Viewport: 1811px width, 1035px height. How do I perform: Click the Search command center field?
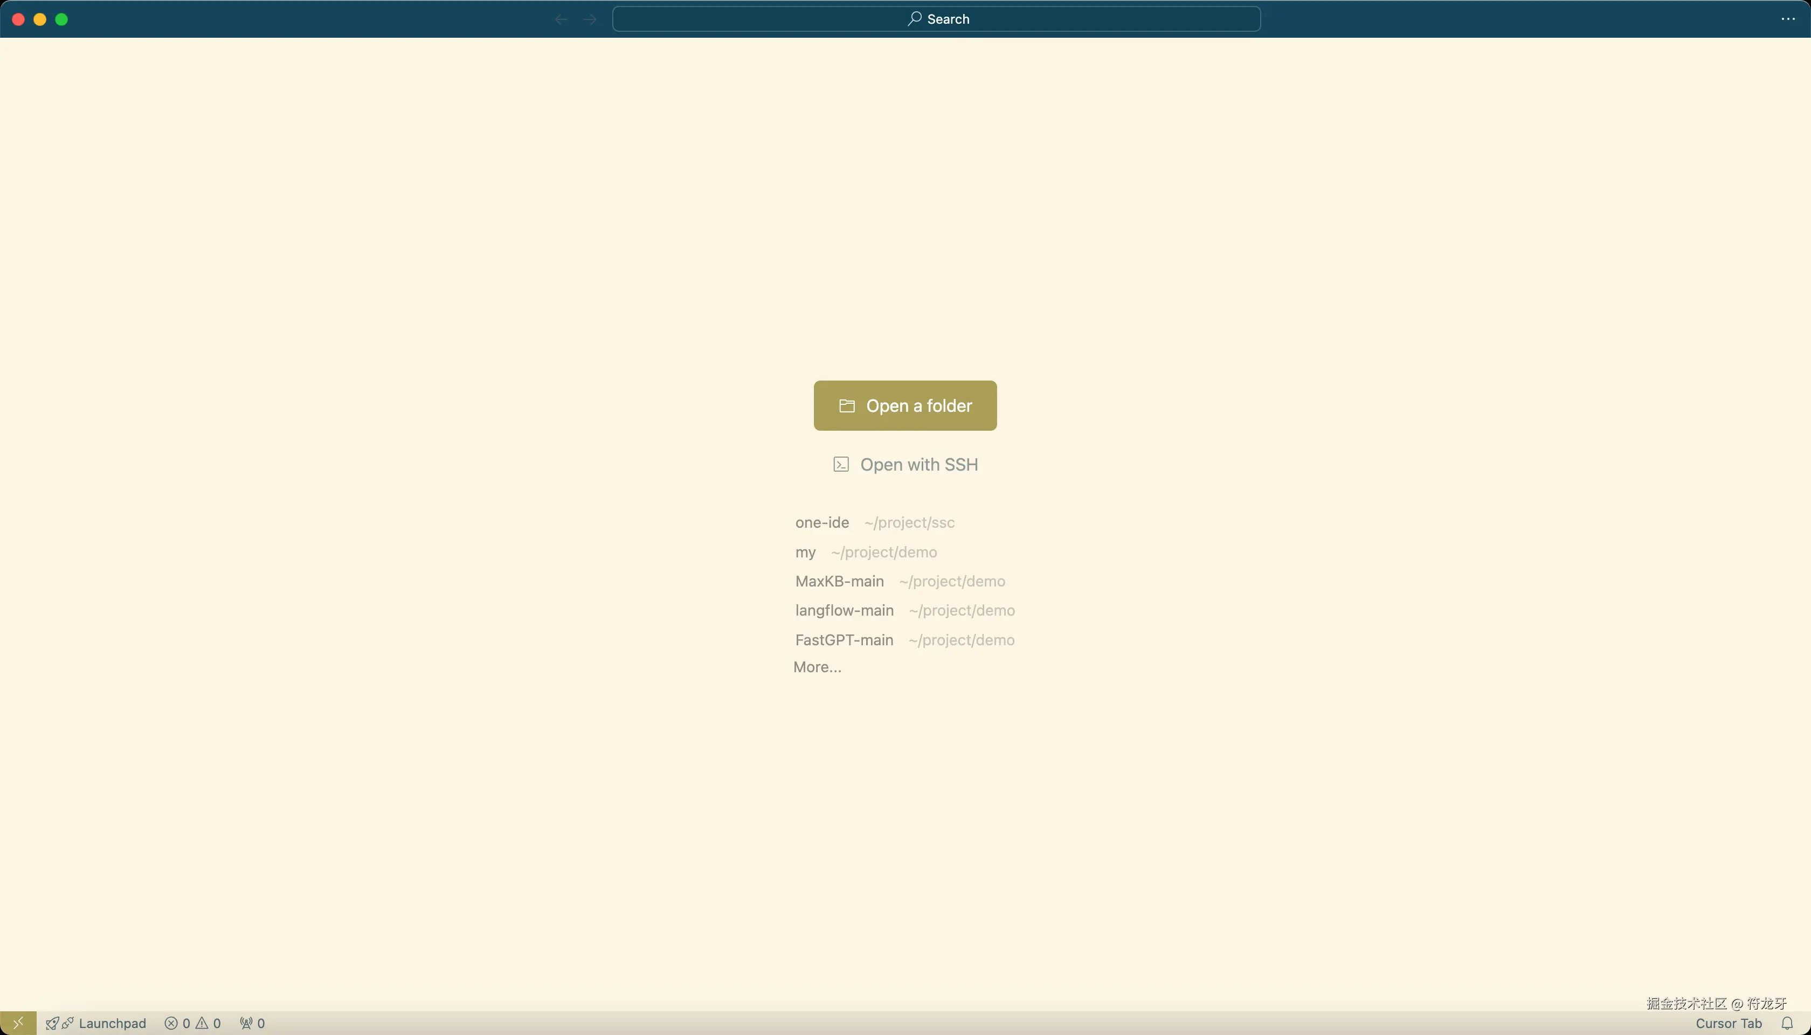(x=936, y=19)
